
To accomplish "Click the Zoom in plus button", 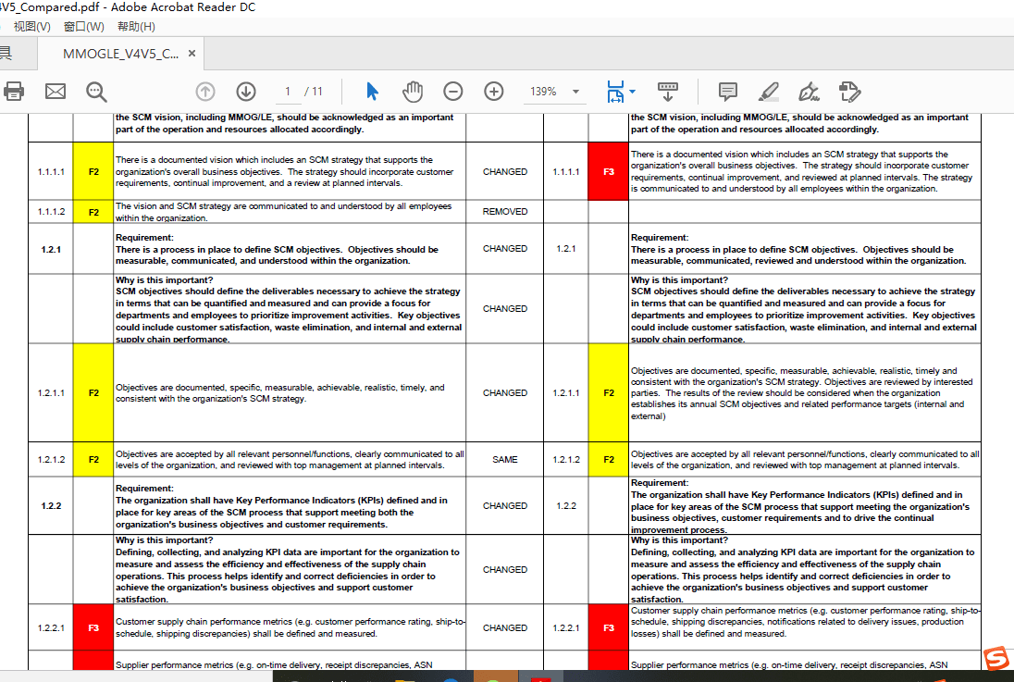I will click(494, 91).
